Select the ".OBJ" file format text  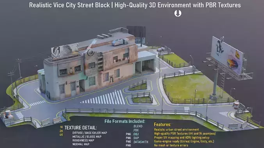tap(136, 134)
